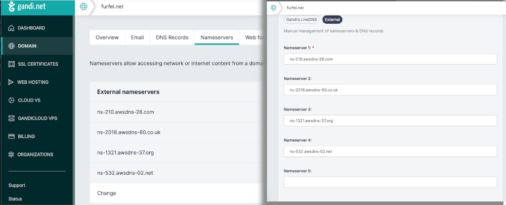The width and height of the screenshot is (506, 205).
Task: Open Dashboard via its home icon
Action: (12, 28)
